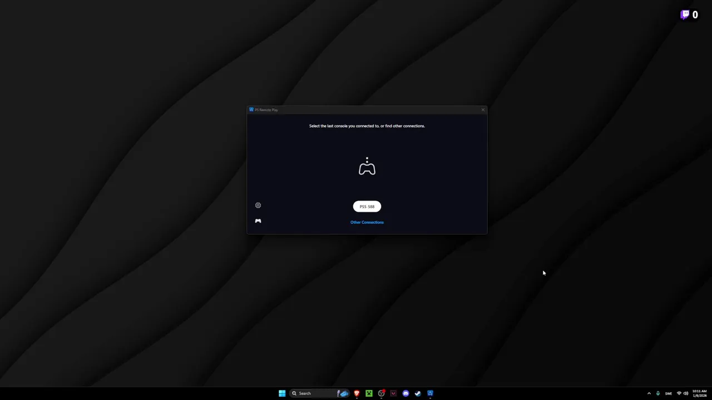Open Steam from the taskbar
Image resolution: width=712 pixels, height=400 pixels.
(418, 393)
